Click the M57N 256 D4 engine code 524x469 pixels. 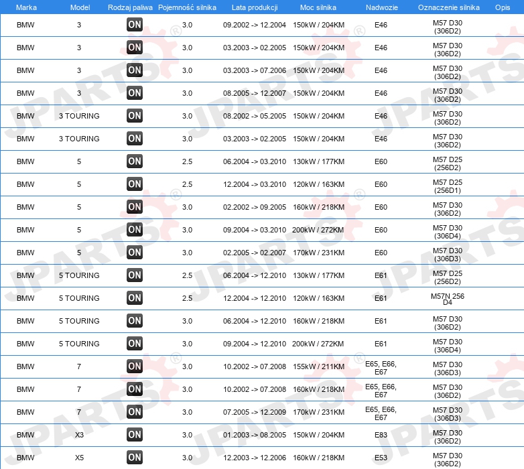448,299
